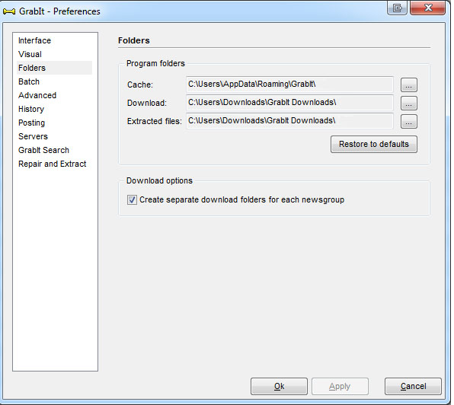
Task: Confirm preferences with the Ok button
Action: coord(279,386)
